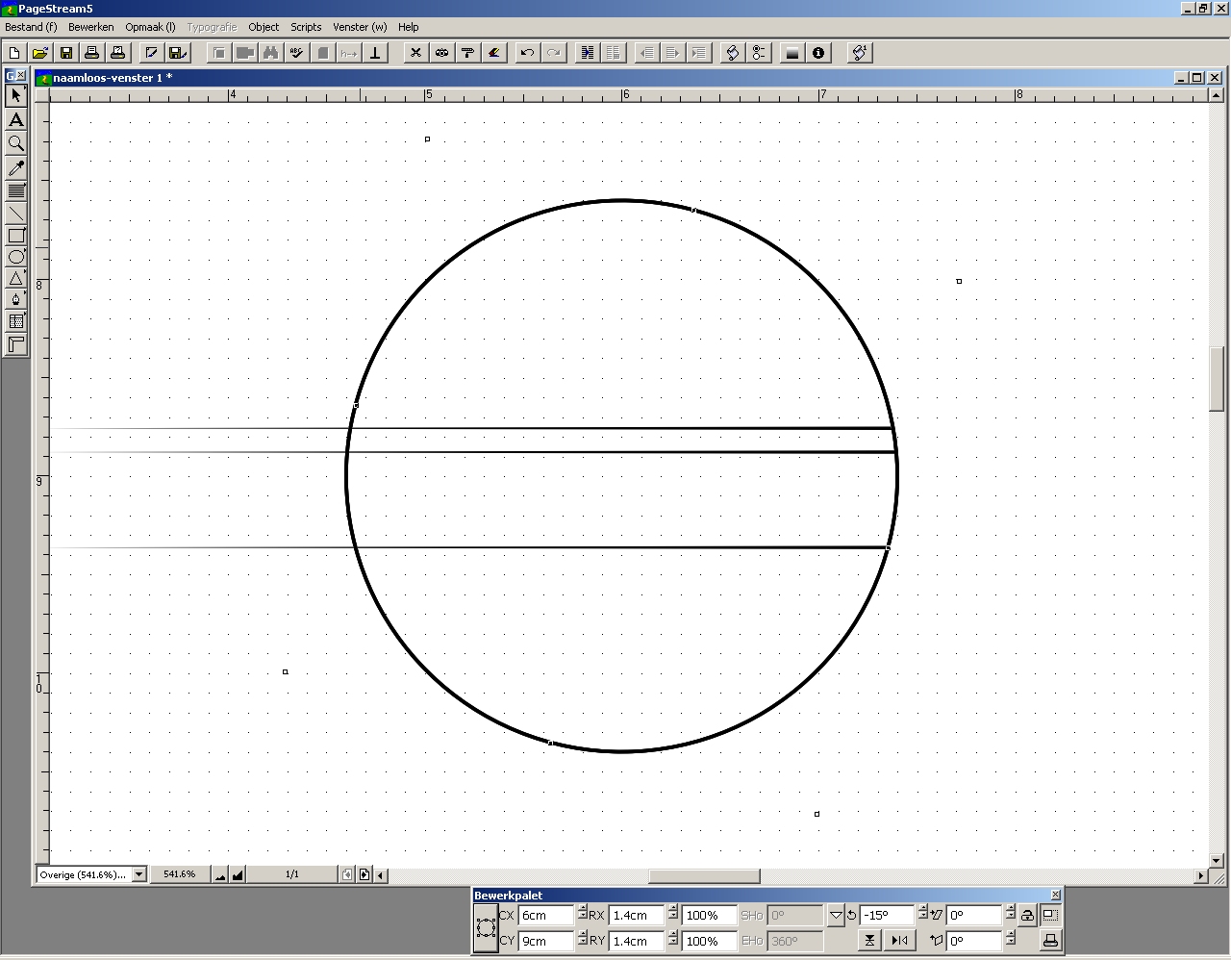Click the Cut scissors toolbar icon
1231x960 pixels.
pyautogui.click(x=415, y=53)
